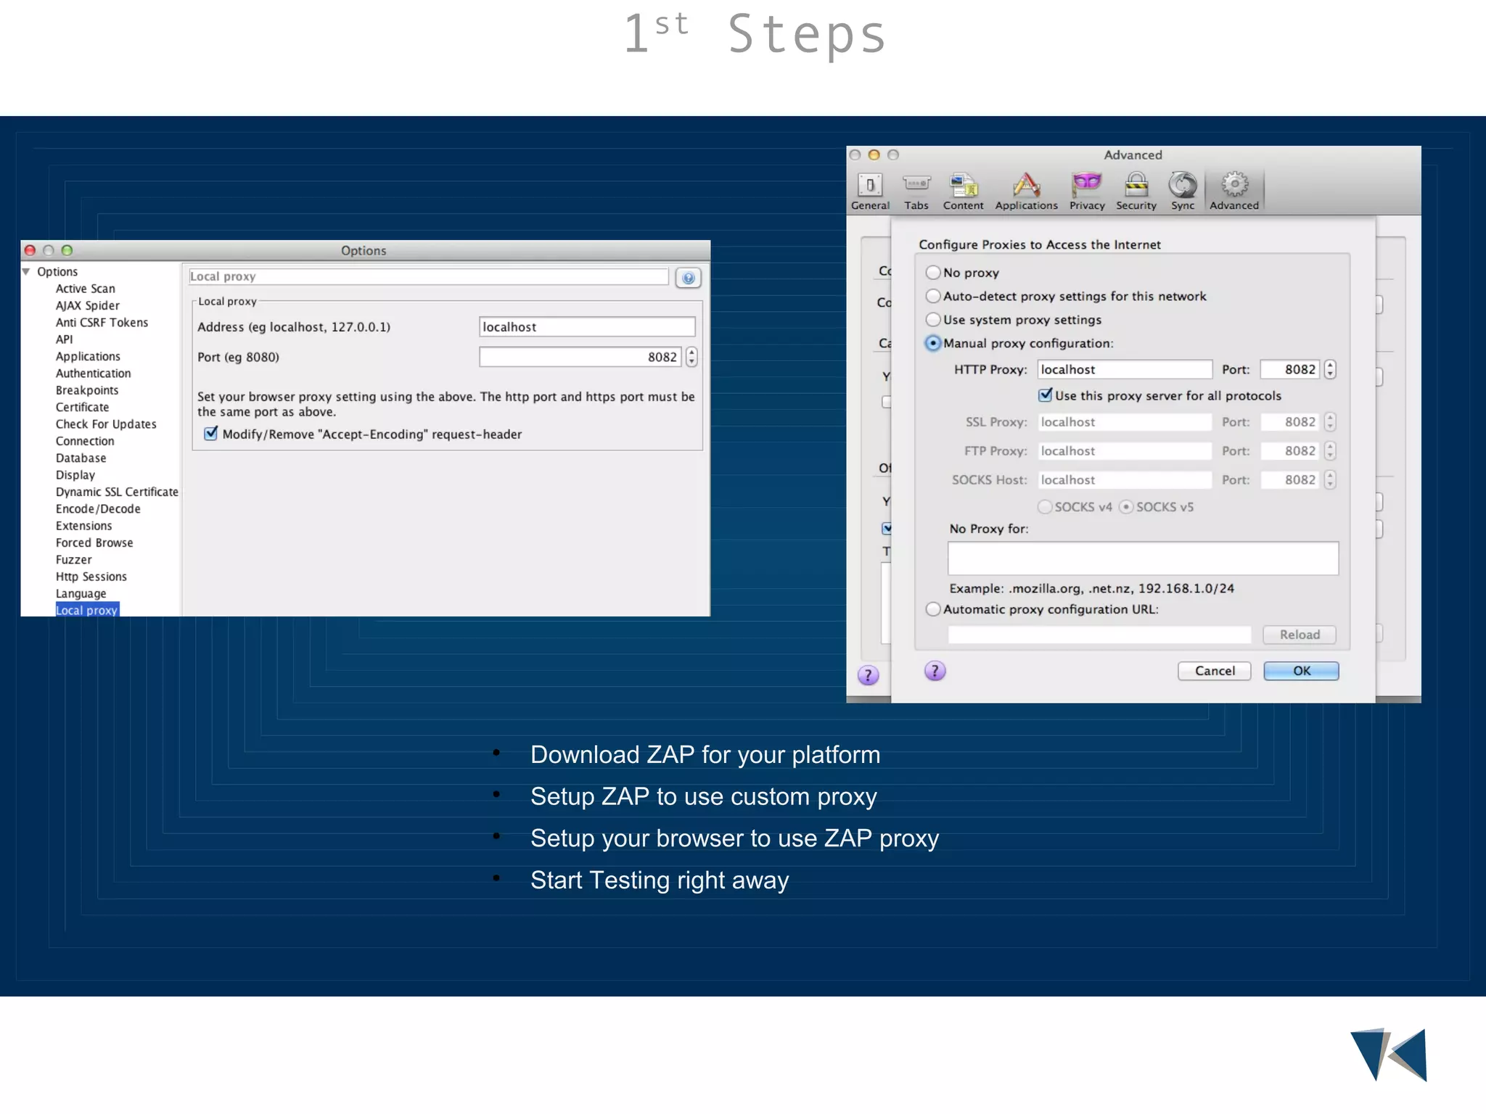This screenshot has width=1486, height=1114.
Task: Open the Sync preferences pane
Action: click(x=1183, y=191)
